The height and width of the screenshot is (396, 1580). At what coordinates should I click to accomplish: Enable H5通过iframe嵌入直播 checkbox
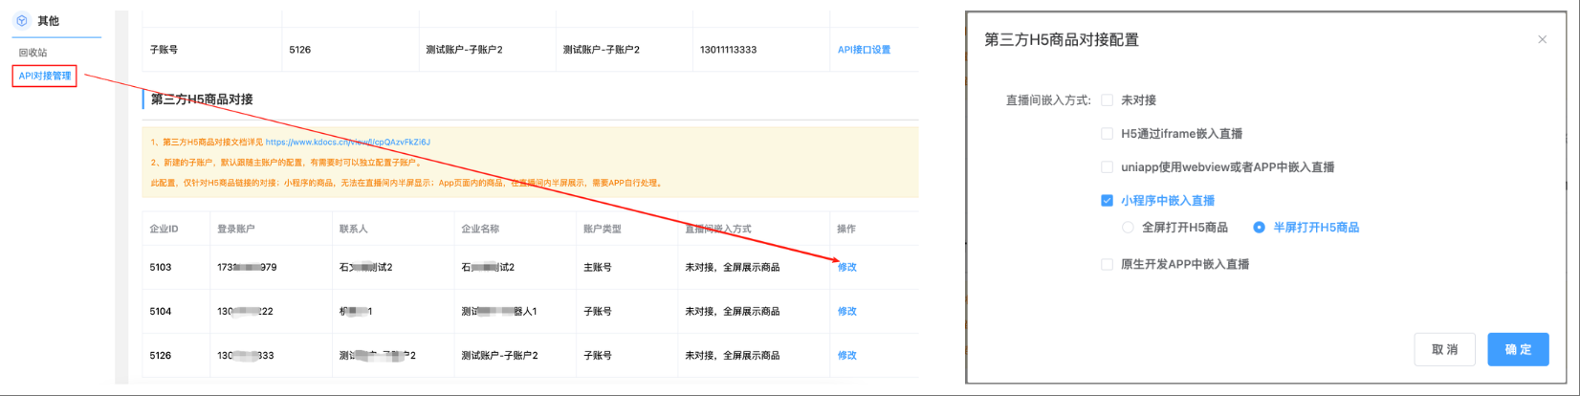tap(1107, 134)
